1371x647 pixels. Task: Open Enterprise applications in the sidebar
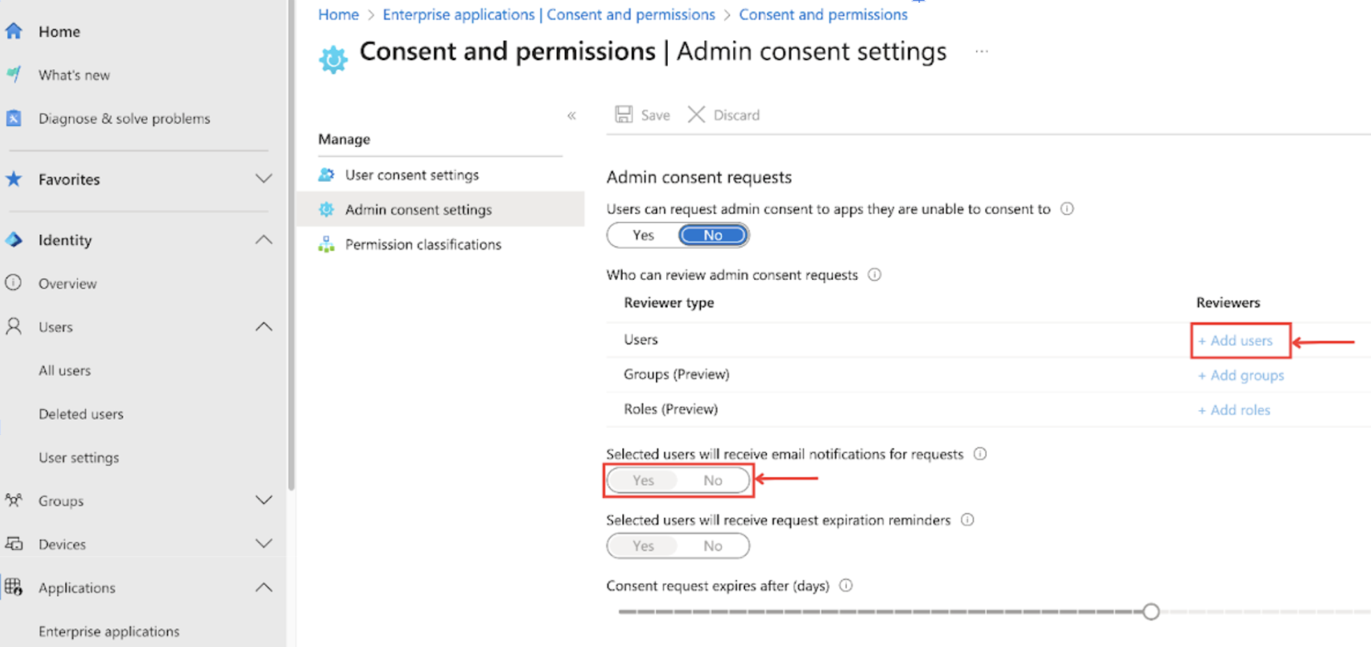coord(109,632)
